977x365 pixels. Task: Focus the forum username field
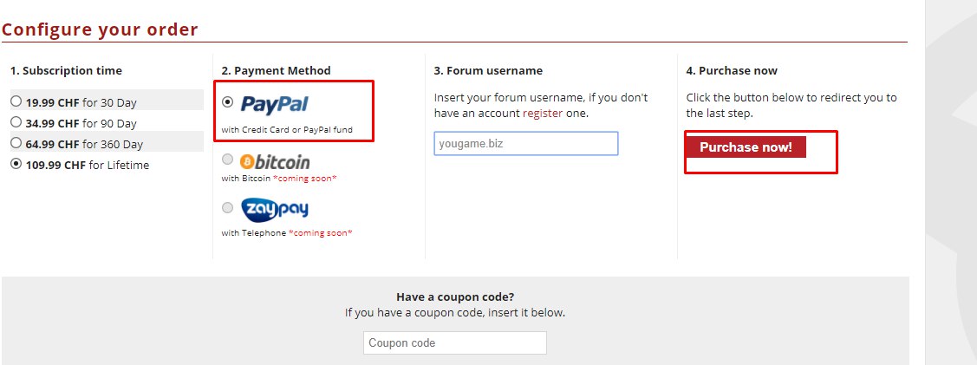click(x=525, y=143)
